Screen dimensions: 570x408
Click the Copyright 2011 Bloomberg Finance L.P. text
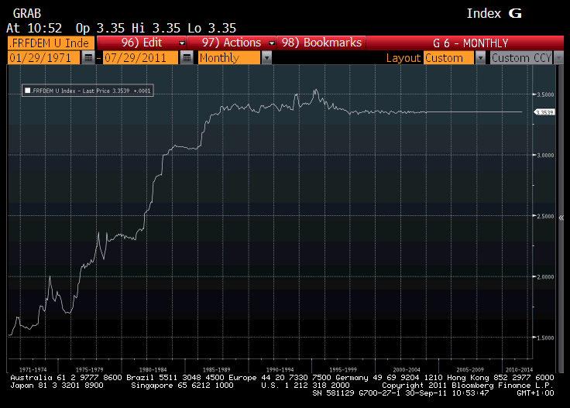click(468, 385)
